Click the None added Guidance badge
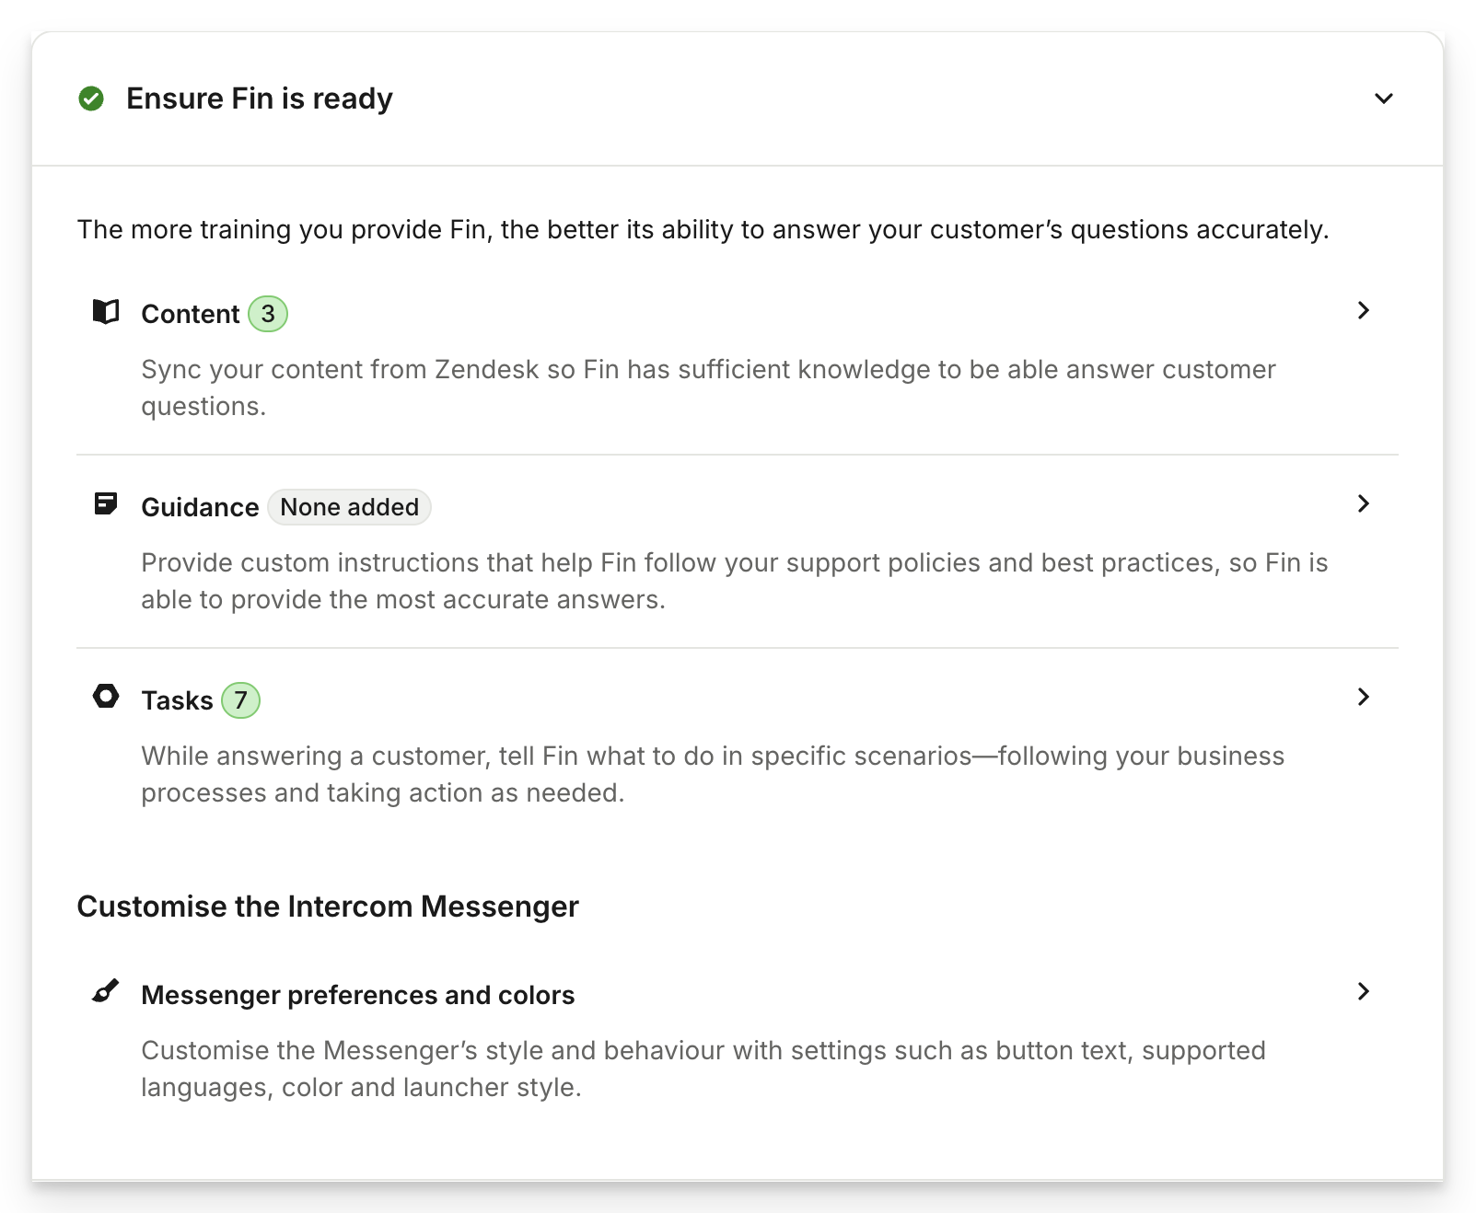 click(x=349, y=507)
